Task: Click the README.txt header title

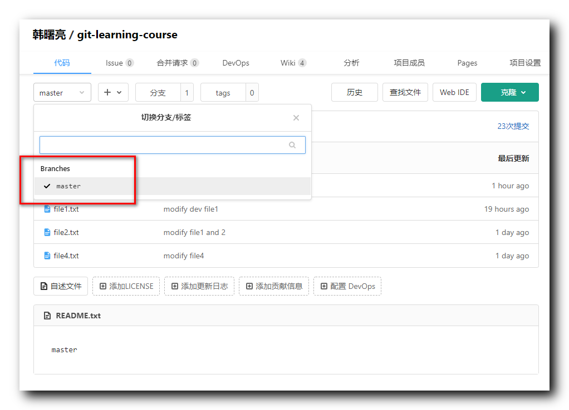Action: (x=79, y=316)
